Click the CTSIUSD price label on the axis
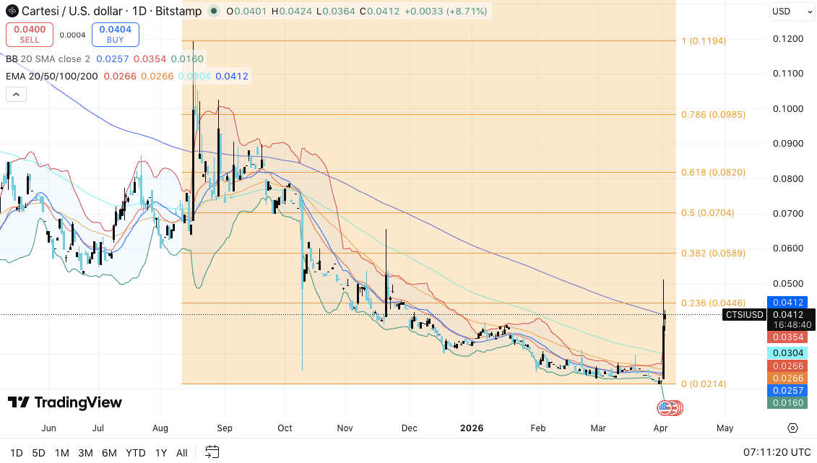 click(x=744, y=315)
